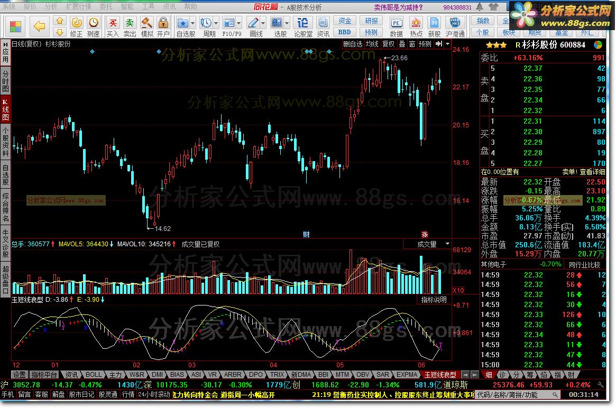Viewport: 616px width, 408px height.
Task: Toggle the 预测 forecast option on chart
Action: pos(425,44)
